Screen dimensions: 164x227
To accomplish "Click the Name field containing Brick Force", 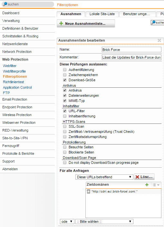I will (x=131, y=50).
